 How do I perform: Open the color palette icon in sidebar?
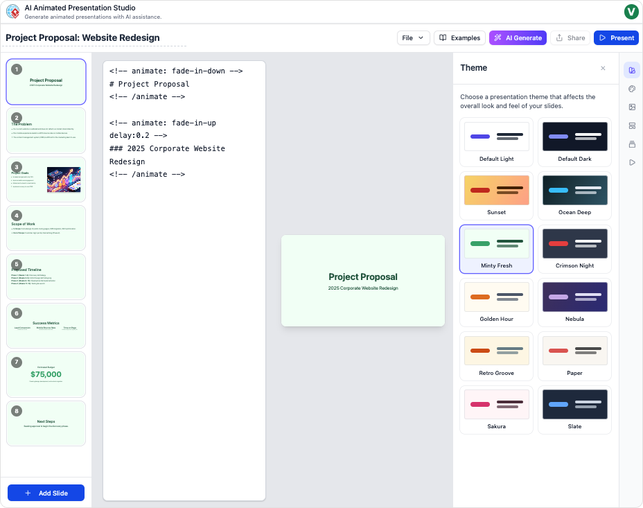pos(631,89)
